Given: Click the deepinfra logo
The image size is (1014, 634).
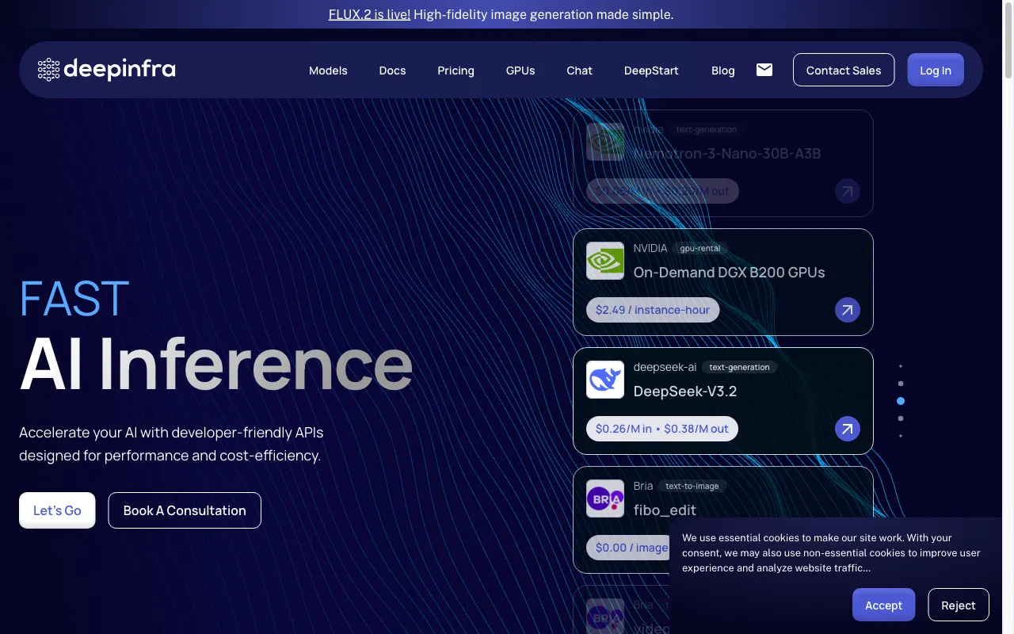Looking at the screenshot, I should (106, 70).
